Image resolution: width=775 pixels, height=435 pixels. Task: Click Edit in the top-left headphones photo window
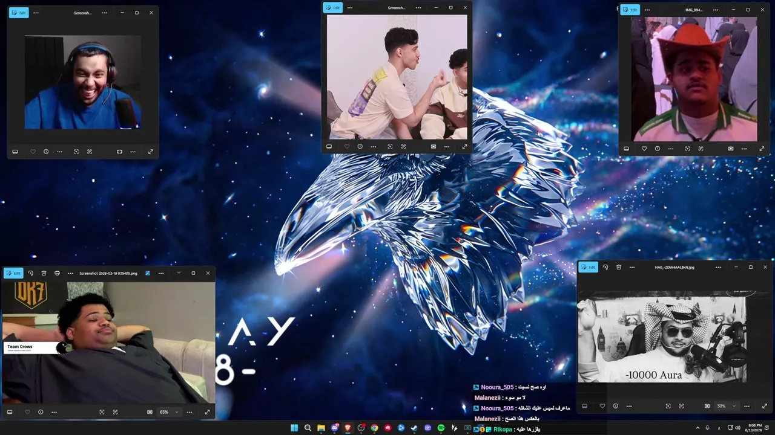[19, 13]
